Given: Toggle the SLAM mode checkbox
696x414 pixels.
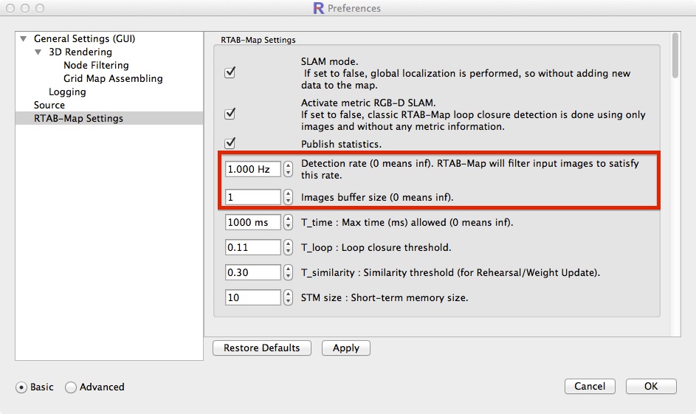Looking at the screenshot, I should click(230, 73).
